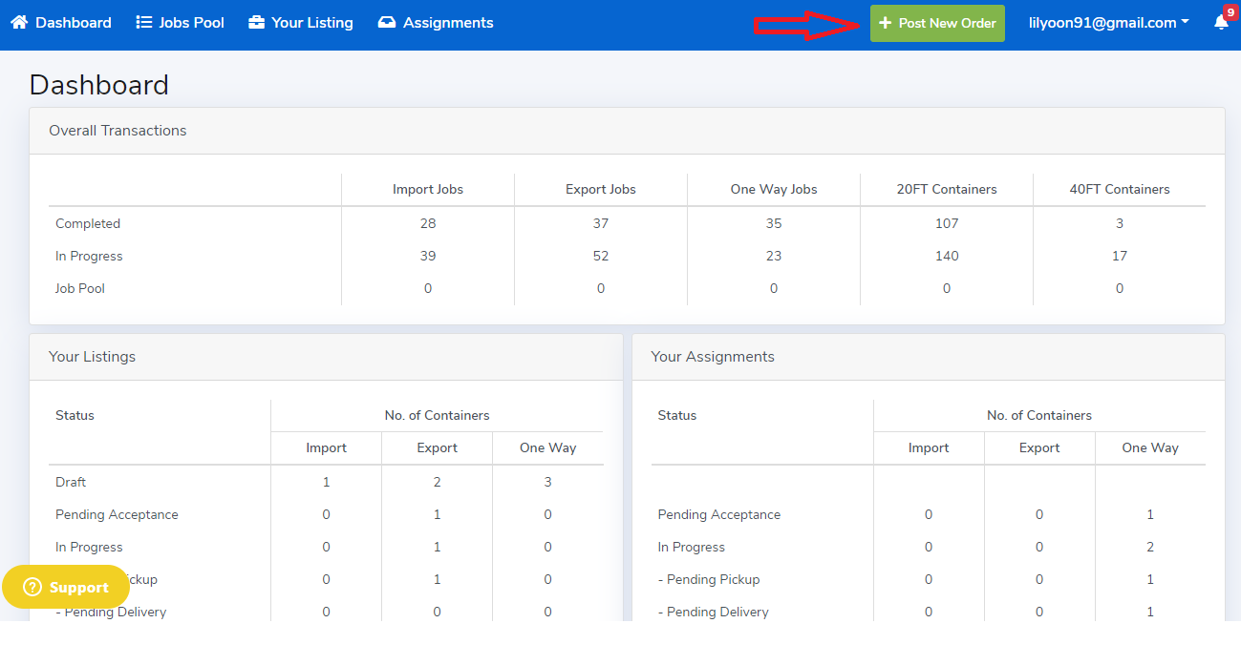Viewport: 1241px width, 665px height.
Task: Click the home icon beside Dashboard
Action: (19, 22)
